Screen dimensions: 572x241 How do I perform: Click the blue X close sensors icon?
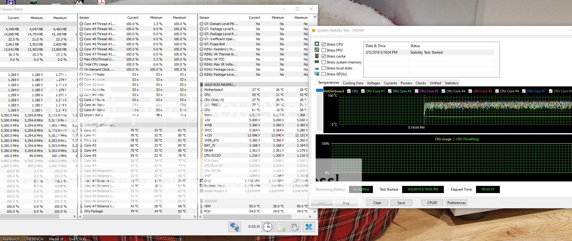click(309, 227)
